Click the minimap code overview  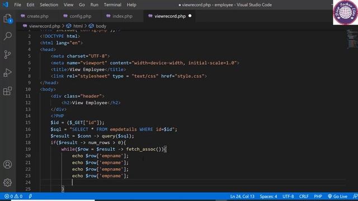[352, 39]
